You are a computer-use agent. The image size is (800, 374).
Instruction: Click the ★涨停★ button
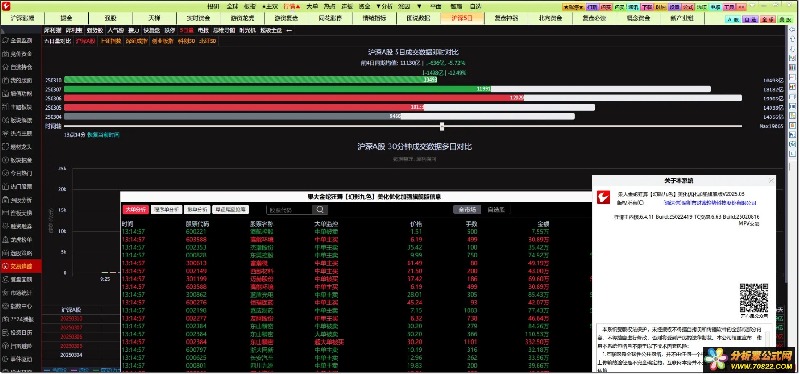coord(574,7)
